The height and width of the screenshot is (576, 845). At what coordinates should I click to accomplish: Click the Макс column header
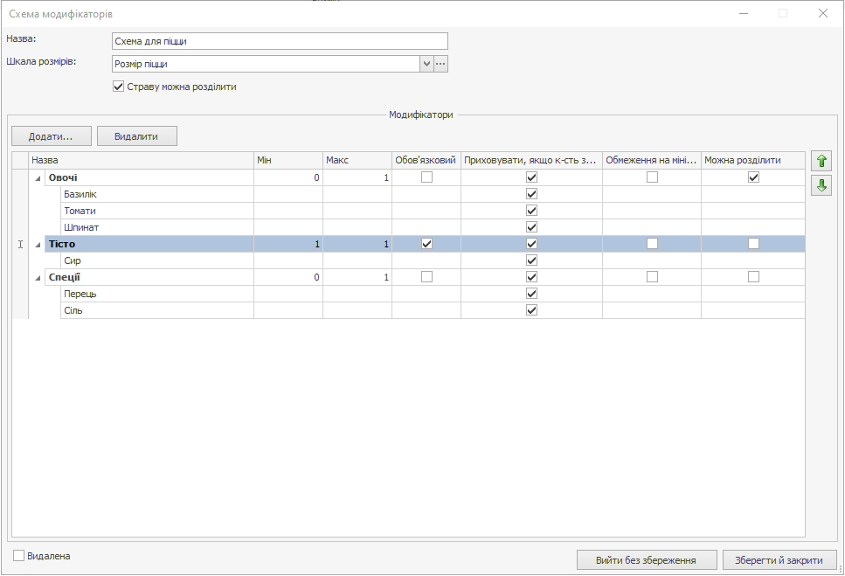357,160
